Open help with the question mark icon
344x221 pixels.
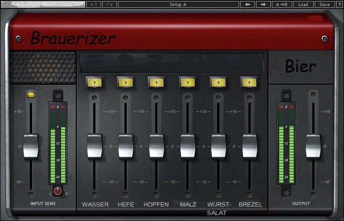(x=339, y=4)
